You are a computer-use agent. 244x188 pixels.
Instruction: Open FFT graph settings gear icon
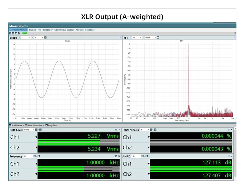[158, 37]
